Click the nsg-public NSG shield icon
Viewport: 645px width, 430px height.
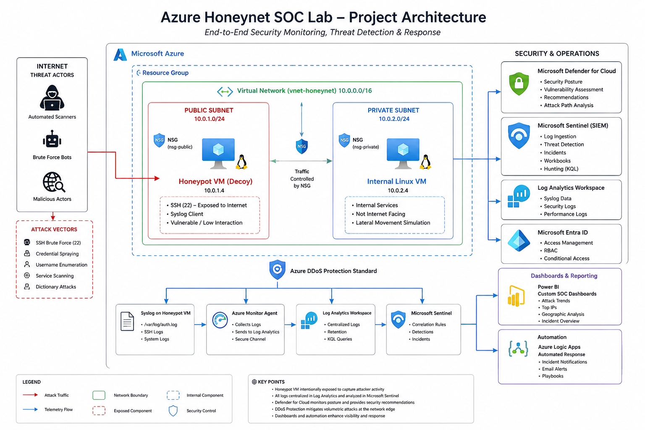click(x=159, y=140)
